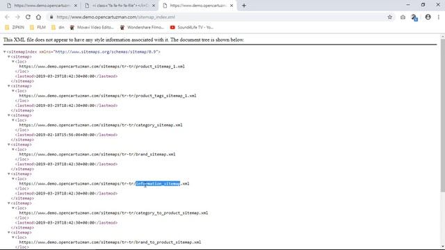This screenshot has width=445, height=250.
Task: Minimize the Chrome window
Action: point(408,5)
